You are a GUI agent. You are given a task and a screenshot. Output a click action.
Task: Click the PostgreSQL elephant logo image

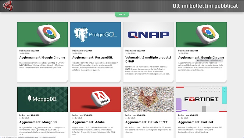click(x=95, y=35)
